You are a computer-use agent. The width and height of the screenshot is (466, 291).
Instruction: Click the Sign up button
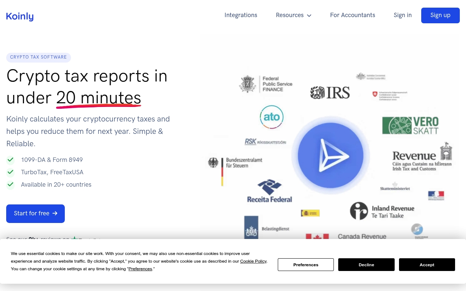coord(441,15)
